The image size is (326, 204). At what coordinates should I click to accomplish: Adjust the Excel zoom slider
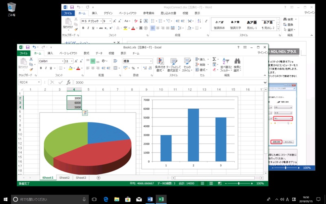pos(239,183)
